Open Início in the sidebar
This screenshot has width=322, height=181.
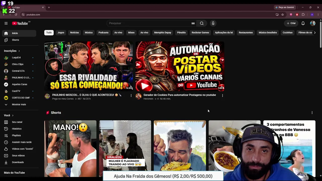click(x=19, y=33)
